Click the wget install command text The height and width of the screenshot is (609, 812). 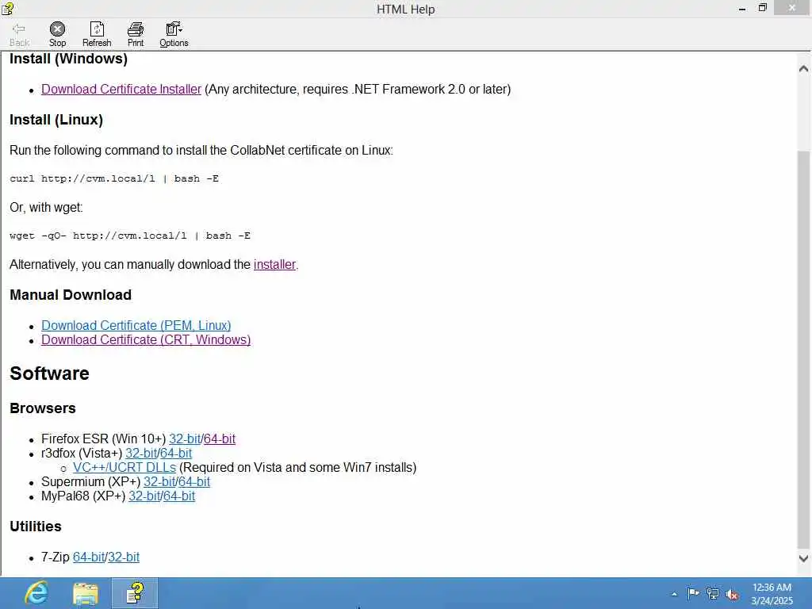[130, 236]
